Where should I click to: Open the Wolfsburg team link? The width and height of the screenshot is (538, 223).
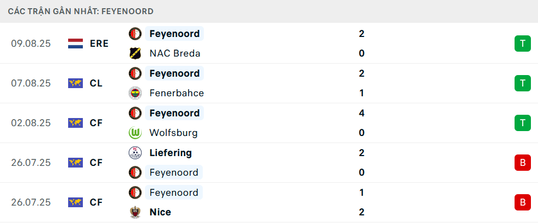[173, 133]
